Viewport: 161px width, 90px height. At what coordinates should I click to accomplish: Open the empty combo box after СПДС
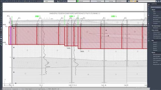coord(72,1)
